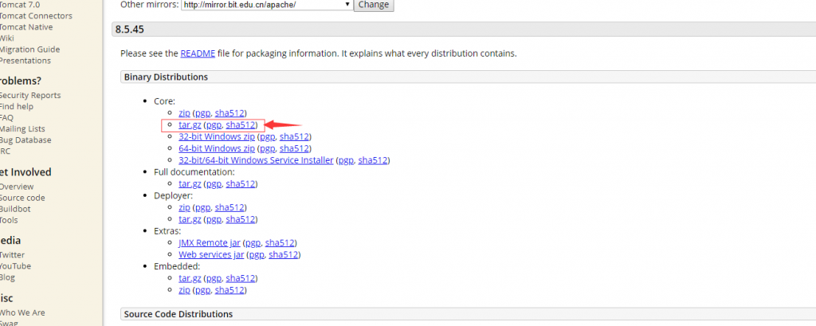Download the Web services jar
The image size is (816, 326).
[211, 255]
